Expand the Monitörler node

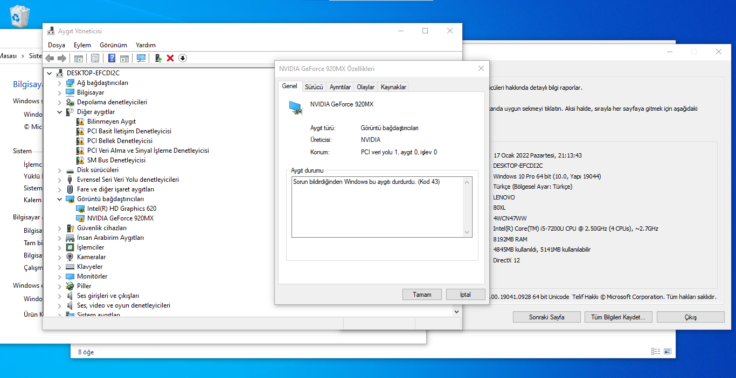click(x=59, y=276)
